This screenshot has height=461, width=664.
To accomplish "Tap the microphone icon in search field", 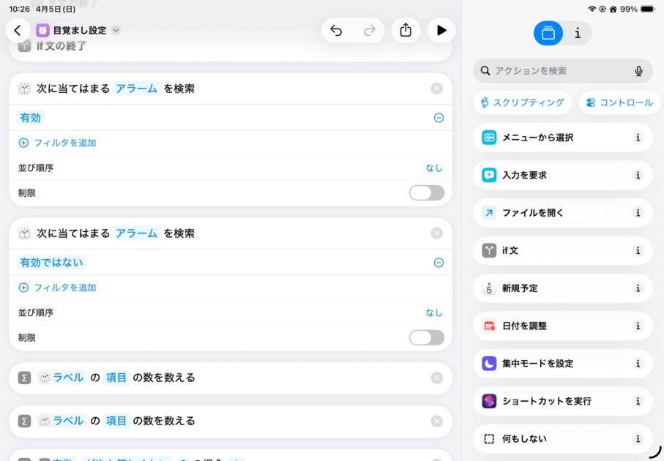I will (638, 71).
